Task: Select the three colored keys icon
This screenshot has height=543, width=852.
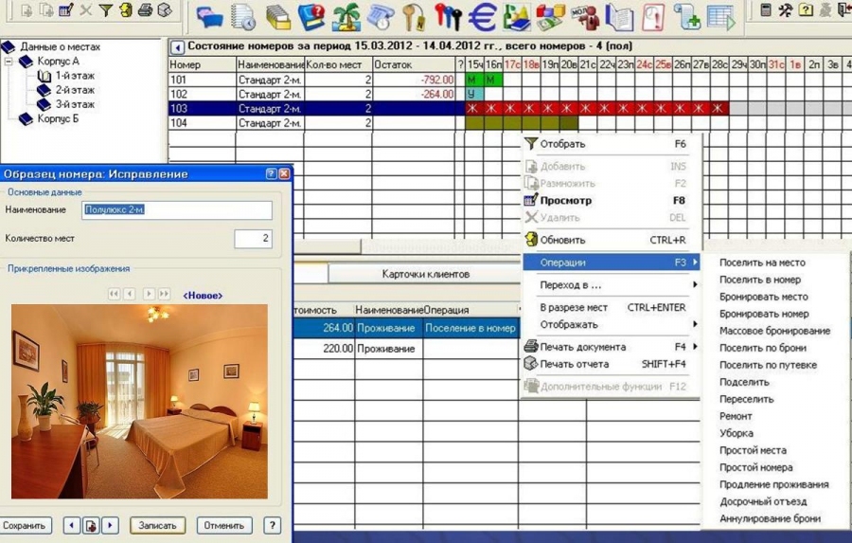Action: [449, 17]
